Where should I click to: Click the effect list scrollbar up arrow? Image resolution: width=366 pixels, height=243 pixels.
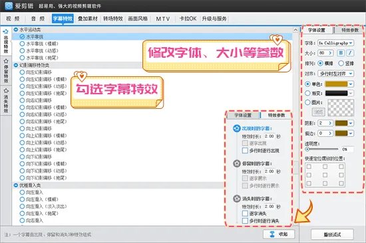click(295, 30)
